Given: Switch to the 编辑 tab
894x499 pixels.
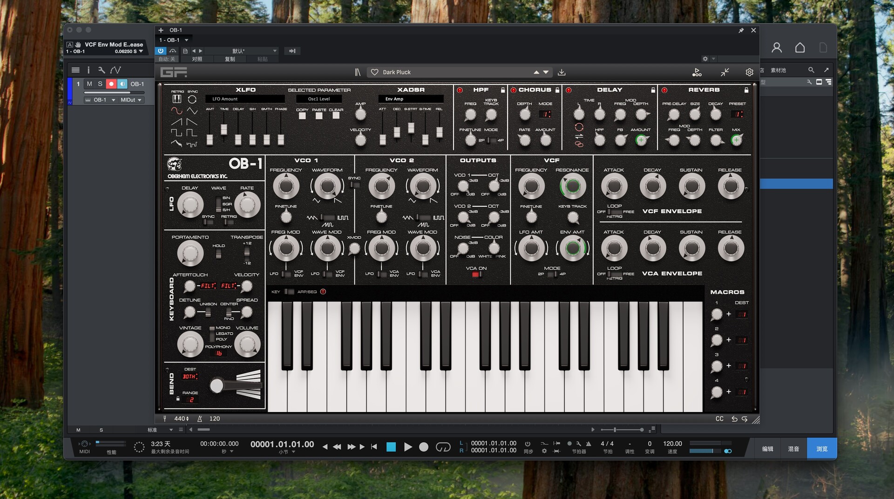Looking at the screenshot, I should tap(768, 449).
